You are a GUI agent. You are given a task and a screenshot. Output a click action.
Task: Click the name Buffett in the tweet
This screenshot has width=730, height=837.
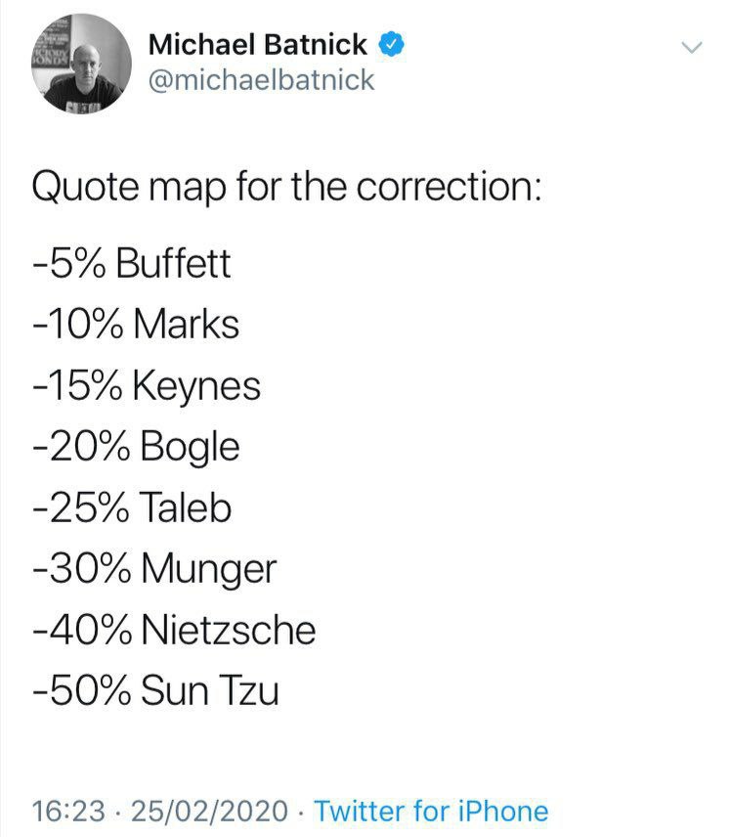(173, 265)
